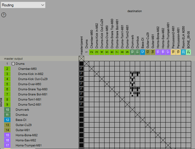Toggle master output master/parent cell
This screenshot has height=149, width=195.
click(x=82, y=59)
